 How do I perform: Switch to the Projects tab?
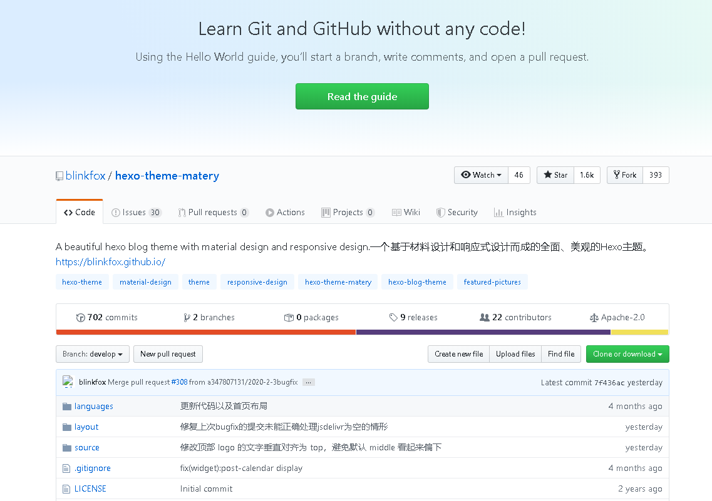pyautogui.click(x=348, y=212)
